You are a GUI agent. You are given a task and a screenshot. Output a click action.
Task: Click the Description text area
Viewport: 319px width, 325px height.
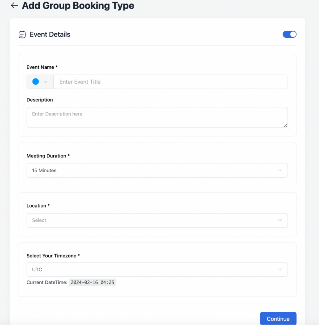[x=157, y=117]
